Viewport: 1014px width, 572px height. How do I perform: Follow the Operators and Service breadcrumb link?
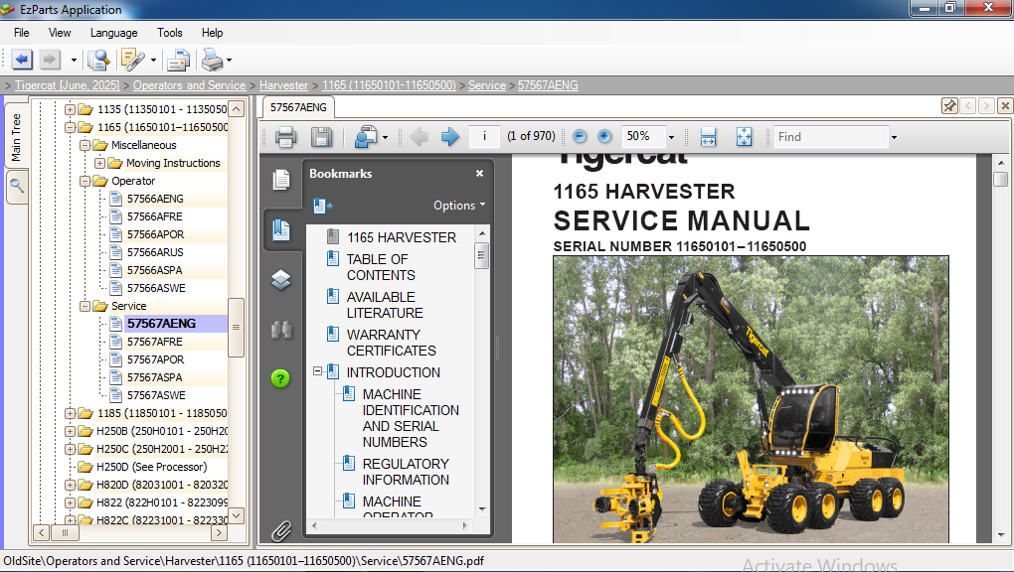[x=190, y=85]
